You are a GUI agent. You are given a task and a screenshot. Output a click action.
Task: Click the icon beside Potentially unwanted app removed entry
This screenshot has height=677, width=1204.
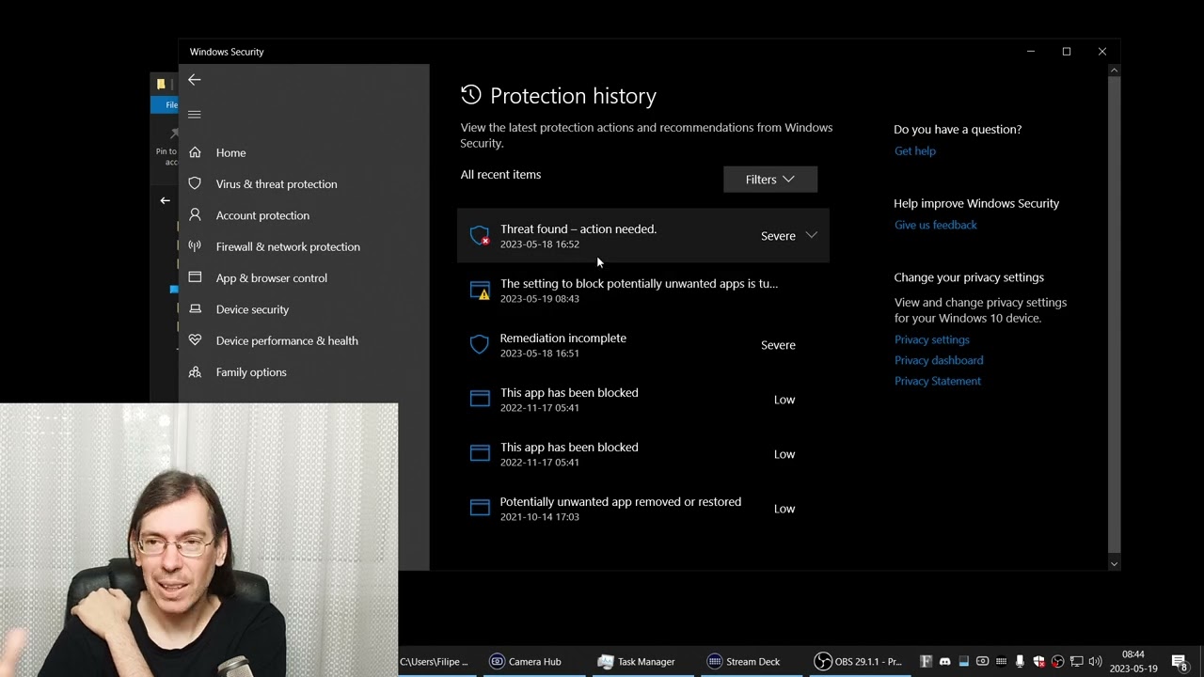[480, 508]
